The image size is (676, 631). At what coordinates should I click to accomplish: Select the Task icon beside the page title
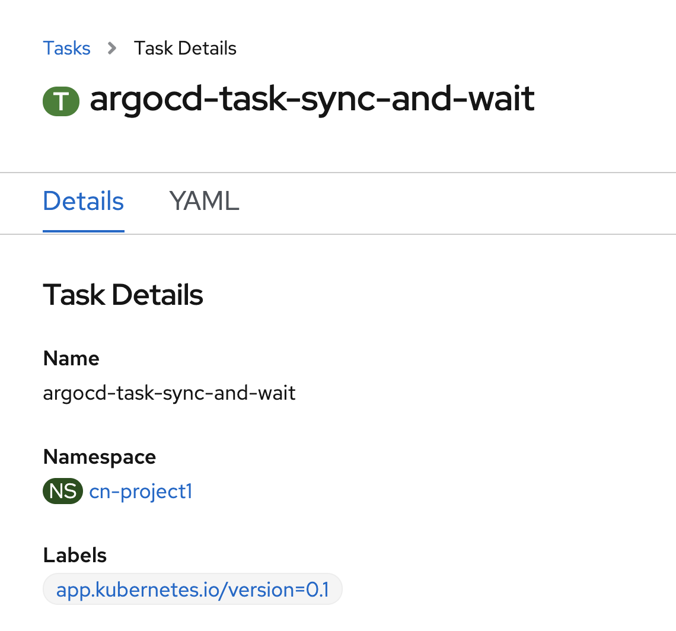[61, 101]
